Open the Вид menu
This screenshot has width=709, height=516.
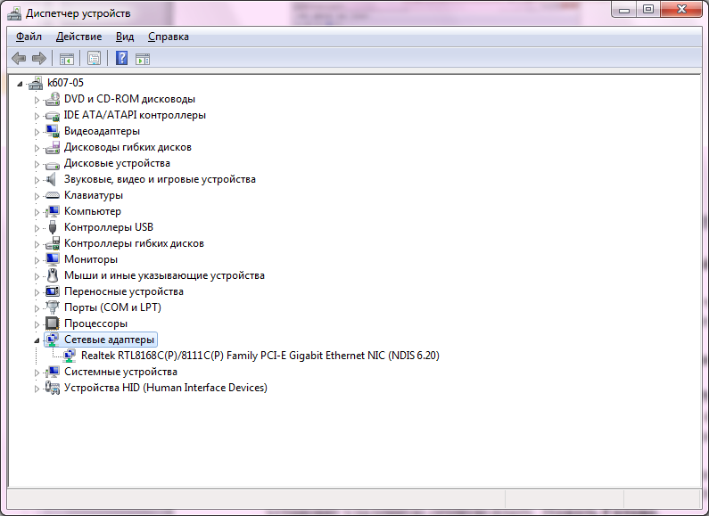125,37
